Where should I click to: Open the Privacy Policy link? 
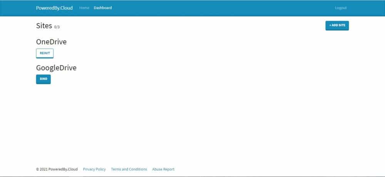94,169
